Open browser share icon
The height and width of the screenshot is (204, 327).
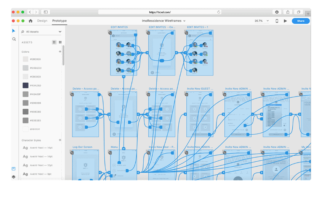pos(288,12)
